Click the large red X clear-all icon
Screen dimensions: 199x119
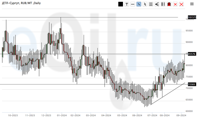[x=181, y=4]
